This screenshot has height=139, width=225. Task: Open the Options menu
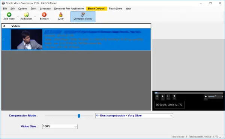pos(22,9)
